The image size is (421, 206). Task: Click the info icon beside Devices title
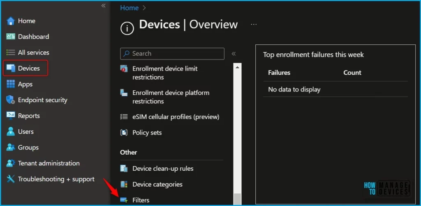[127, 28]
